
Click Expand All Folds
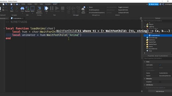click(x=123, y=10)
